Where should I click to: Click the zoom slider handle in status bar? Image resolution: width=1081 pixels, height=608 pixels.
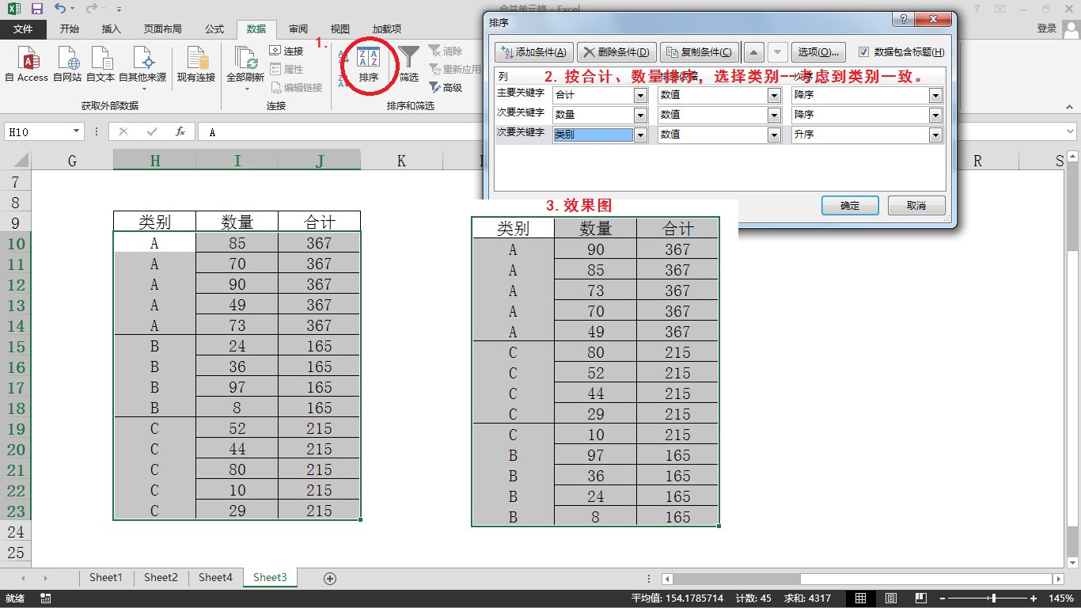click(x=993, y=598)
